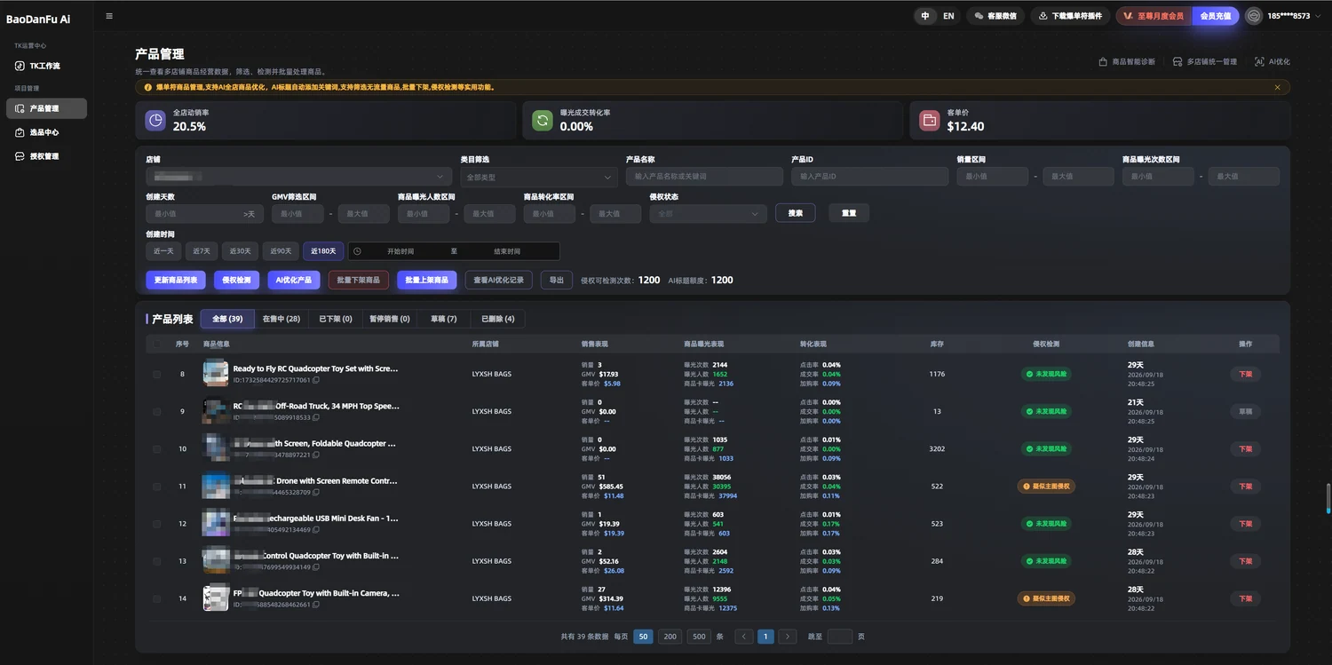
Task: Click the 曝光成交转化率 stat card icon
Action: 543,120
